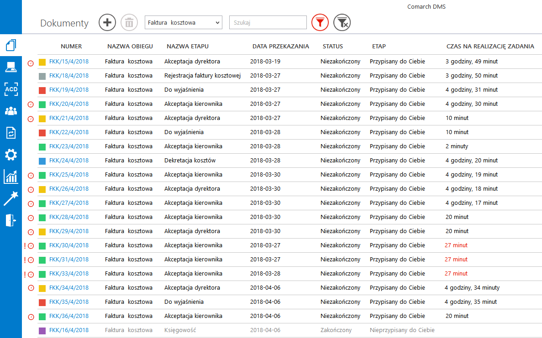Click Comarch DMS title text
Screen dimensions: 542x338
tap(426, 6)
